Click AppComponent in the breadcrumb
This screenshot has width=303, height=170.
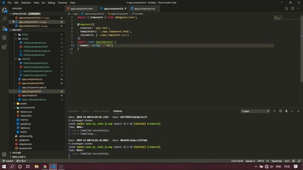click(x=119, y=14)
